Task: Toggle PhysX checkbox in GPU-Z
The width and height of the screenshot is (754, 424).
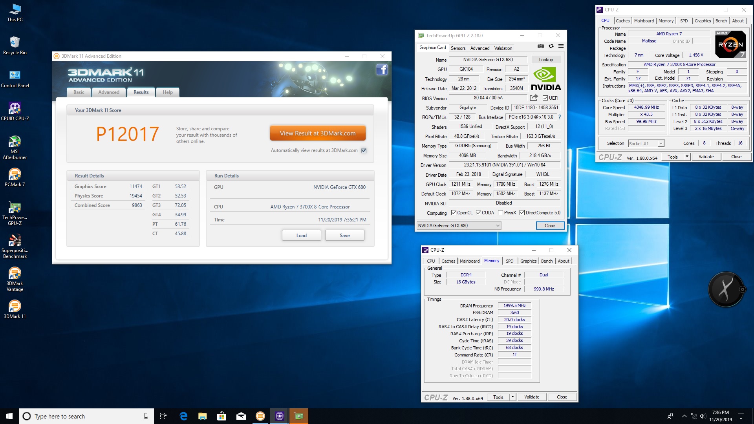Action: 500,213
